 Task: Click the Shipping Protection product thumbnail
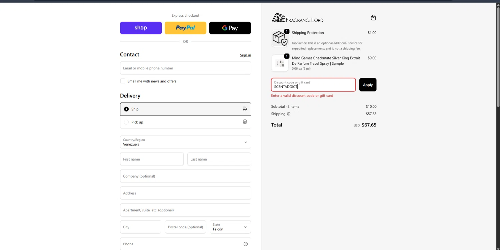click(280, 38)
